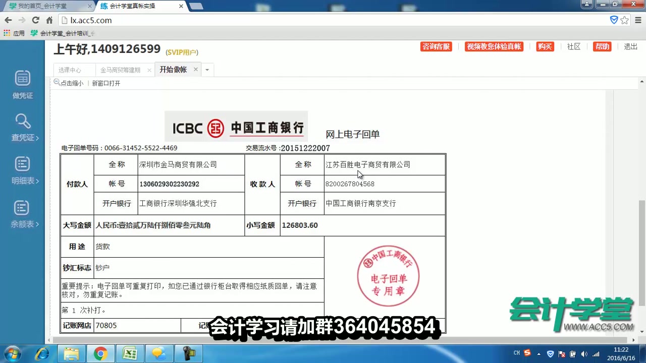Open the tab list dropdown next to 开始做帐
The image size is (646, 363).
(x=207, y=70)
